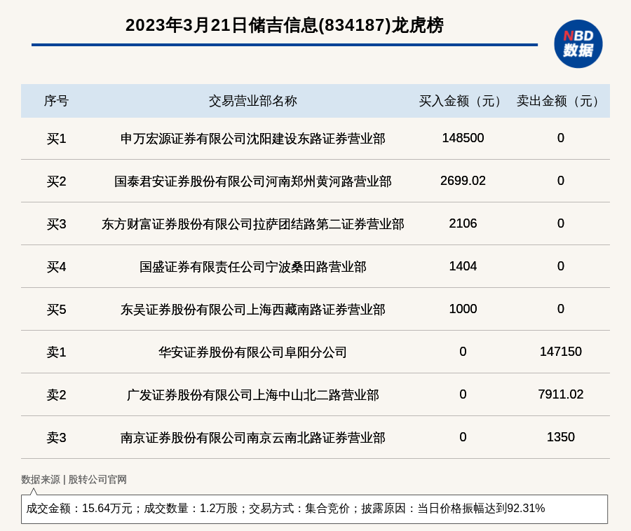Click the sell amount 7911.02
631x531 pixels.
click(561, 394)
